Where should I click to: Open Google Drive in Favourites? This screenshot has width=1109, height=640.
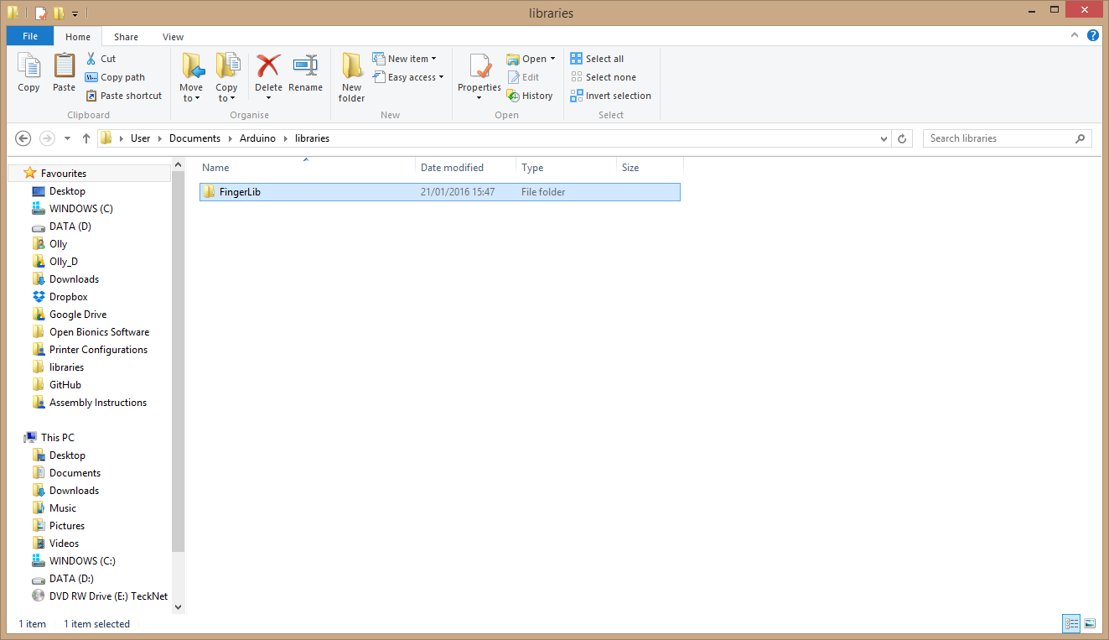tap(77, 315)
